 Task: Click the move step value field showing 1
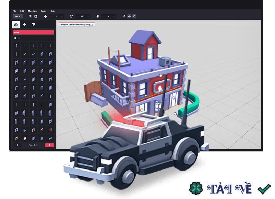tap(56, 16)
